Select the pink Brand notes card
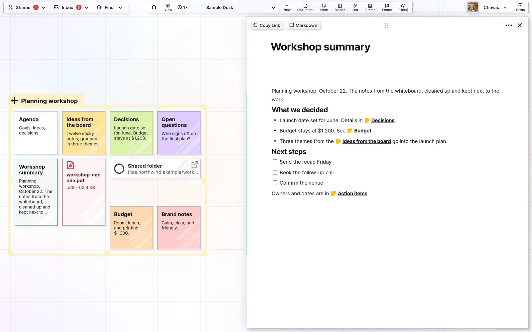 point(179,228)
